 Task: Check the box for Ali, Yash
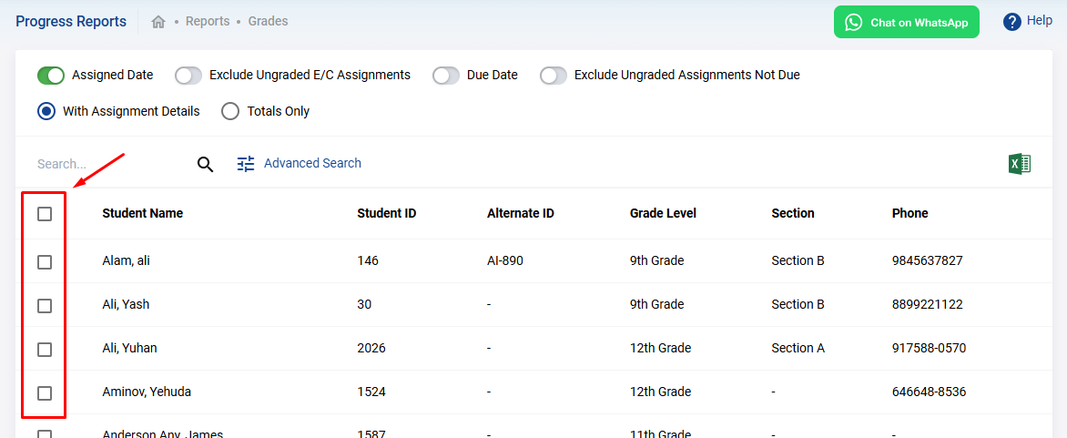(x=45, y=306)
